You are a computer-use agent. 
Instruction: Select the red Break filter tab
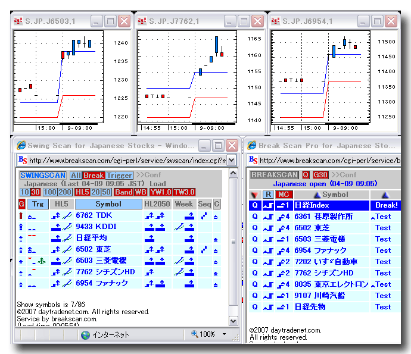click(94, 175)
